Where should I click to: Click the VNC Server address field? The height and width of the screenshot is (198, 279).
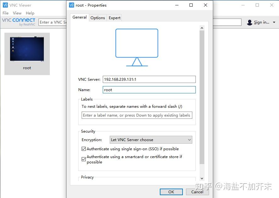[x=149, y=79]
